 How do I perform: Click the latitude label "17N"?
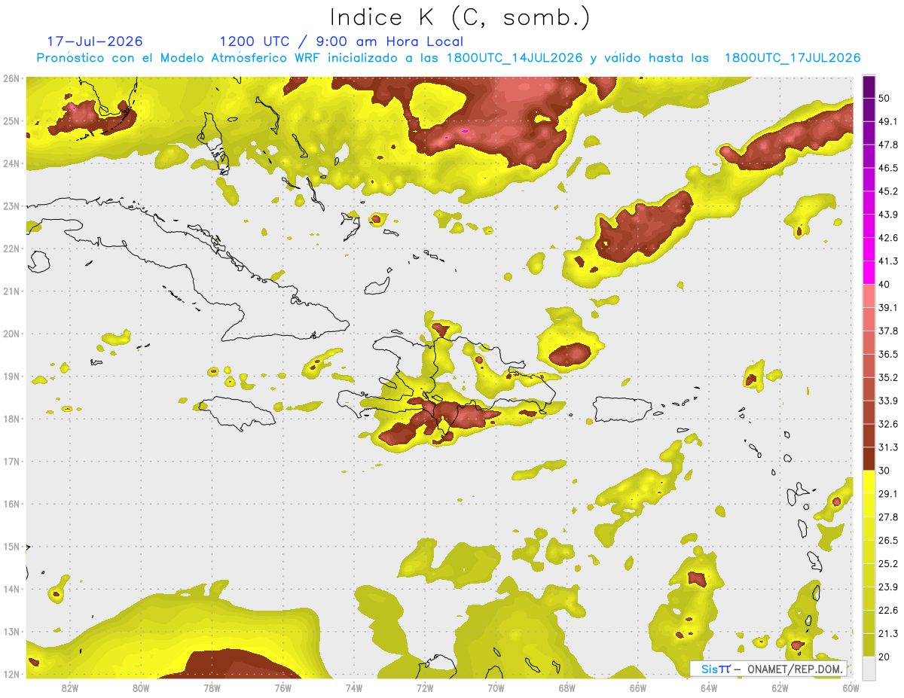[x=11, y=462]
